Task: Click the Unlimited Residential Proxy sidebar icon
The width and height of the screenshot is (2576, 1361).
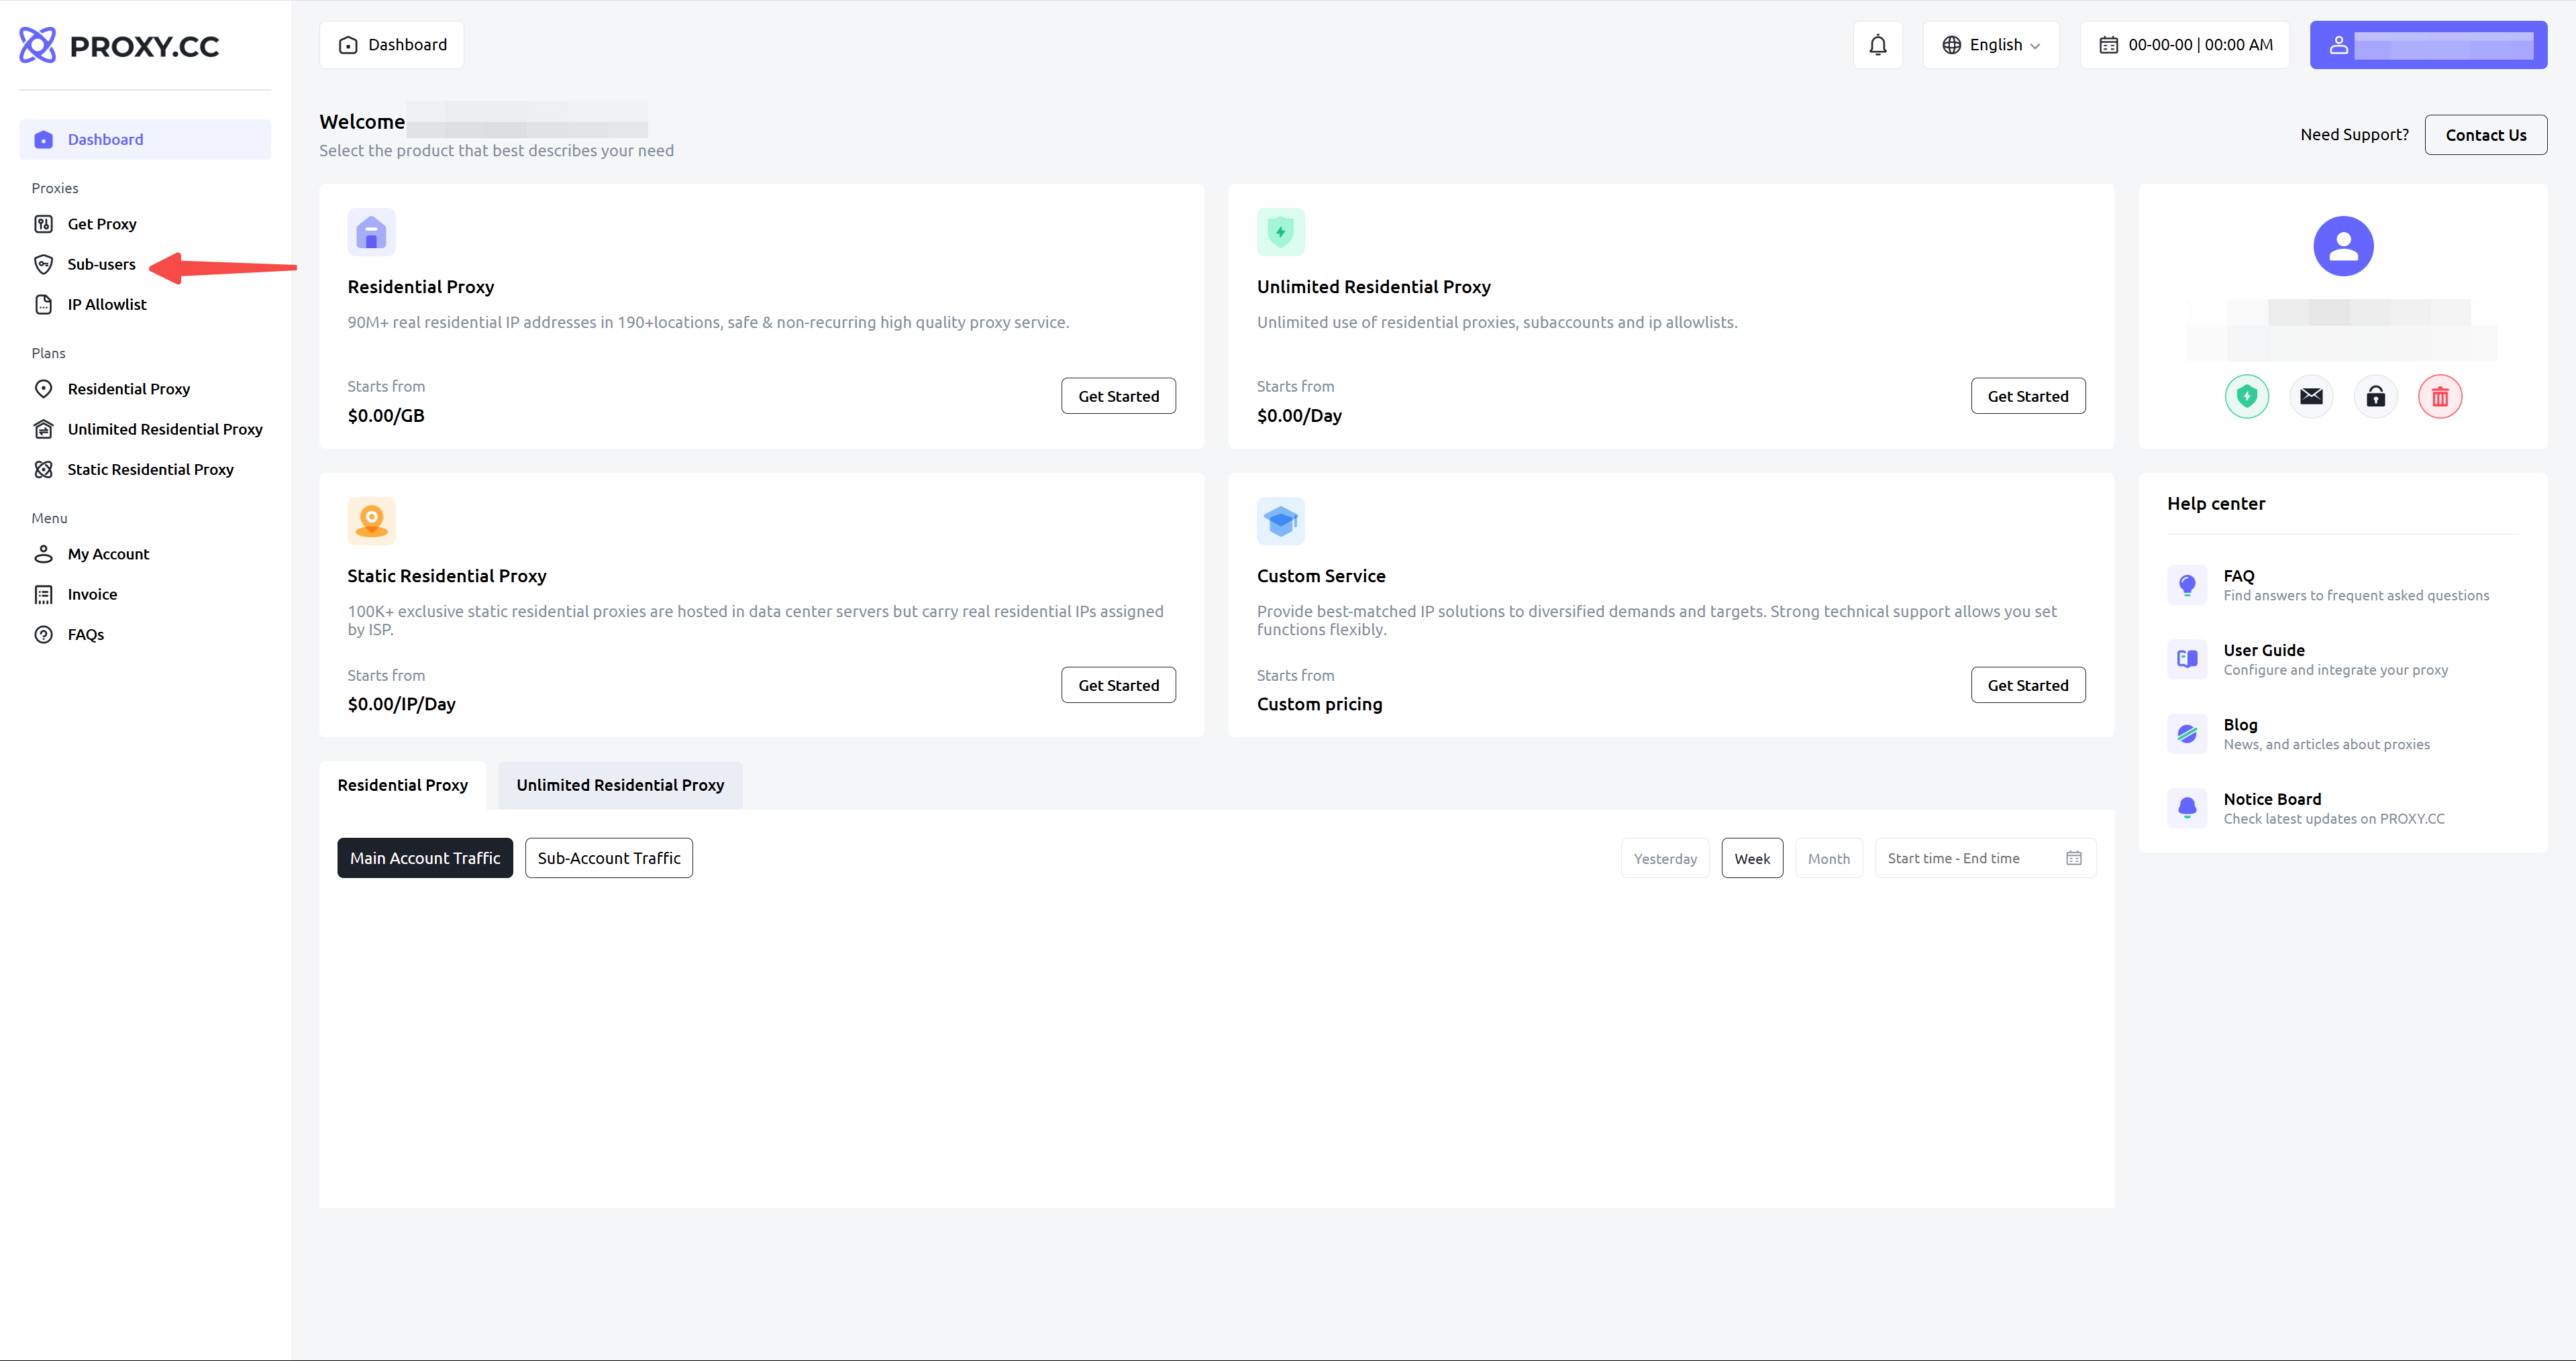Action: 44,429
